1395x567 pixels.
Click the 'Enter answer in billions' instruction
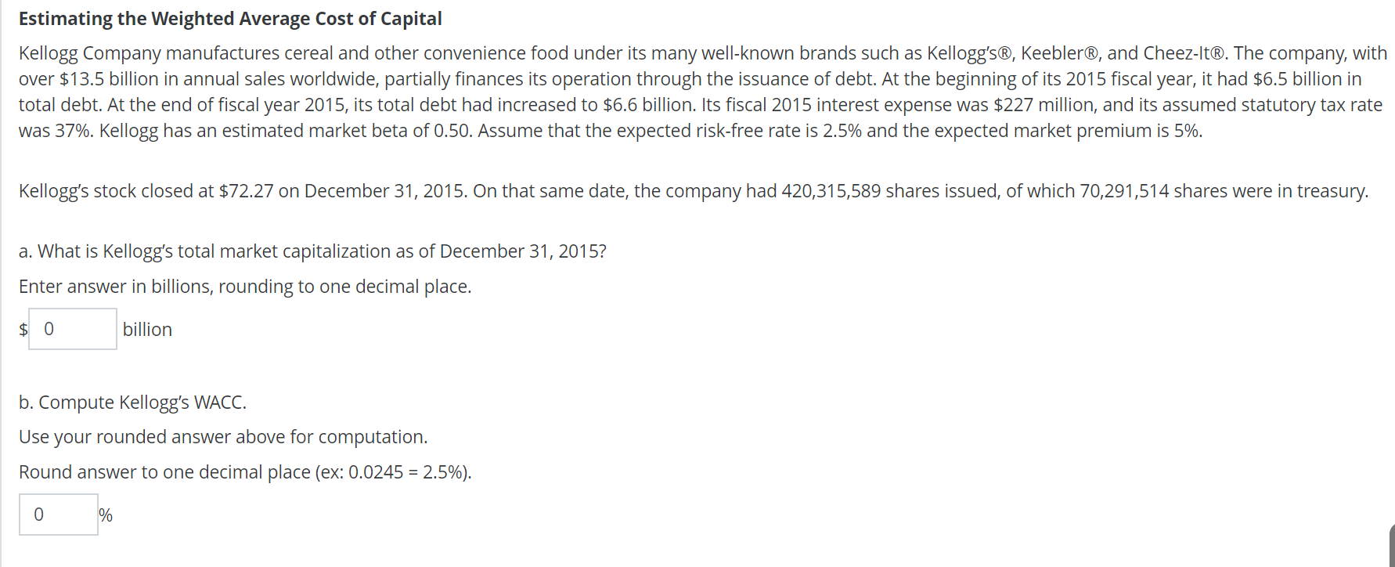coord(245,287)
